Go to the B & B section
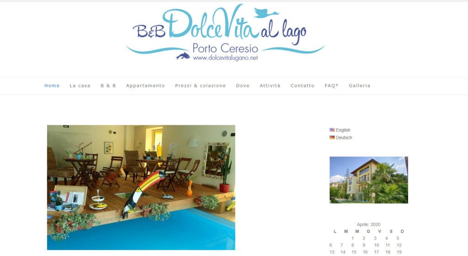This screenshot has width=468, height=256. click(108, 86)
